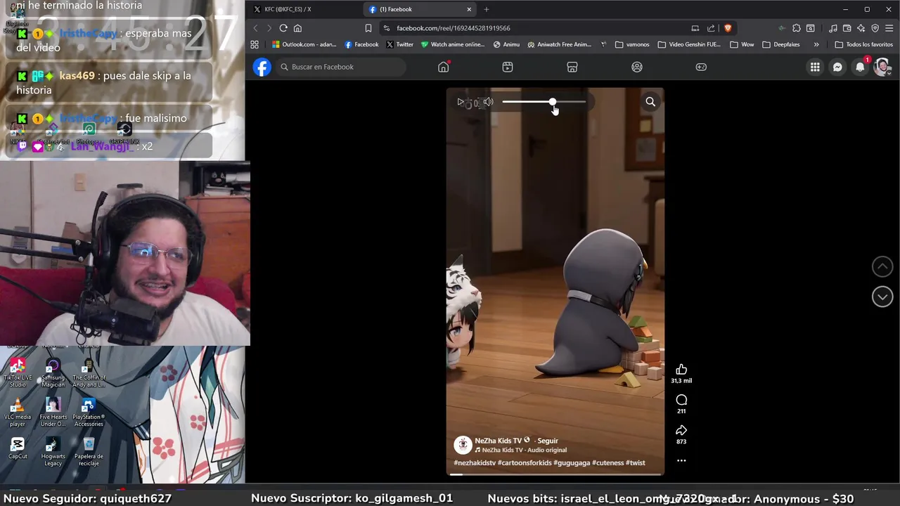Go to previous reel arrow
This screenshot has width=900, height=506.
[882, 266]
